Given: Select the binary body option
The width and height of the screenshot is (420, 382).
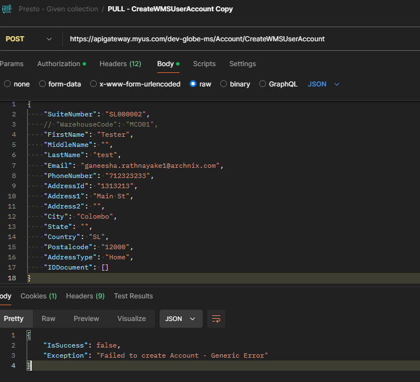Looking at the screenshot, I should pyautogui.click(x=224, y=84).
